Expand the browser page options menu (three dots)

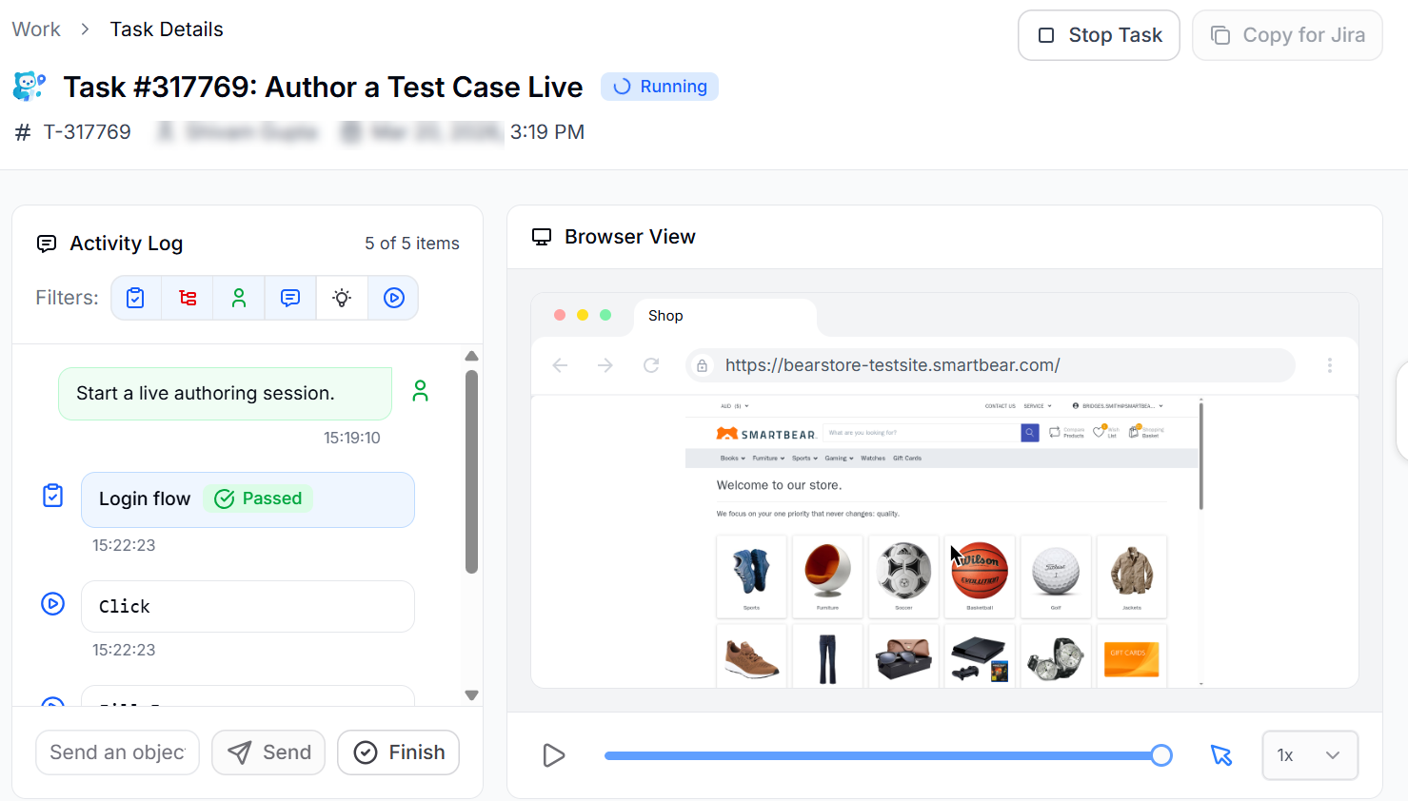1330,364
